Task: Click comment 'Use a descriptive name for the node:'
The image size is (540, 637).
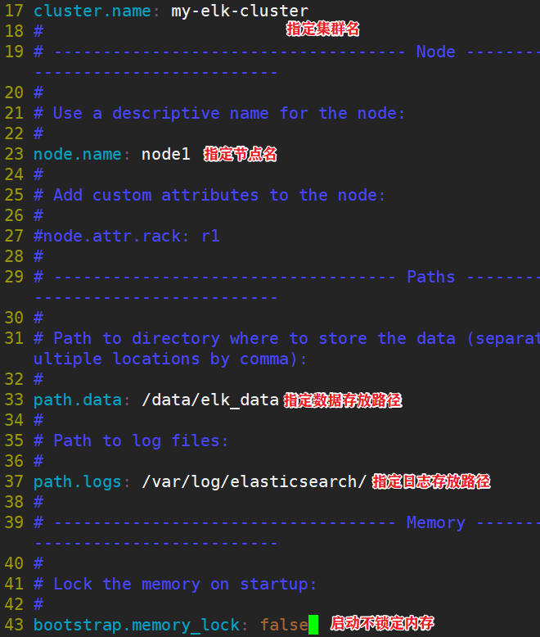Action: 229,113
